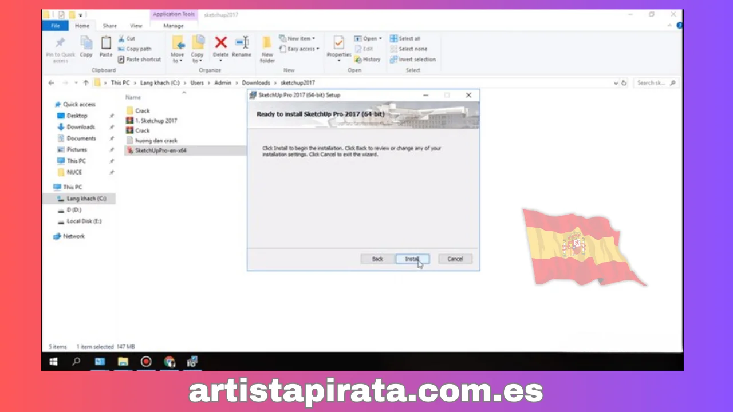The width and height of the screenshot is (733, 412).
Task: Open the recent locations dropdown arrow
Action: pos(75,83)
